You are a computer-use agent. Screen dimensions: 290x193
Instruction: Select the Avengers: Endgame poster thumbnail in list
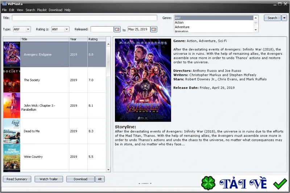[x=12, y=54]
